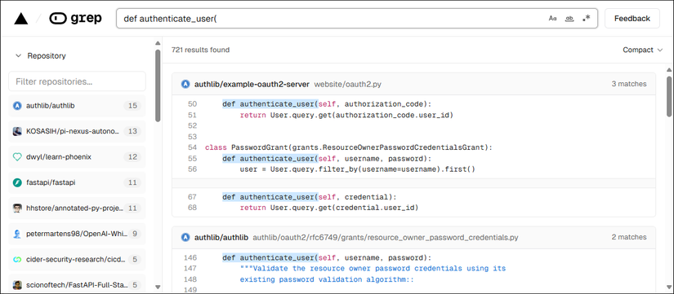The image size is (674, 294).
Task: Open website/oauth2.py file path
Action: tap(347, 85)
